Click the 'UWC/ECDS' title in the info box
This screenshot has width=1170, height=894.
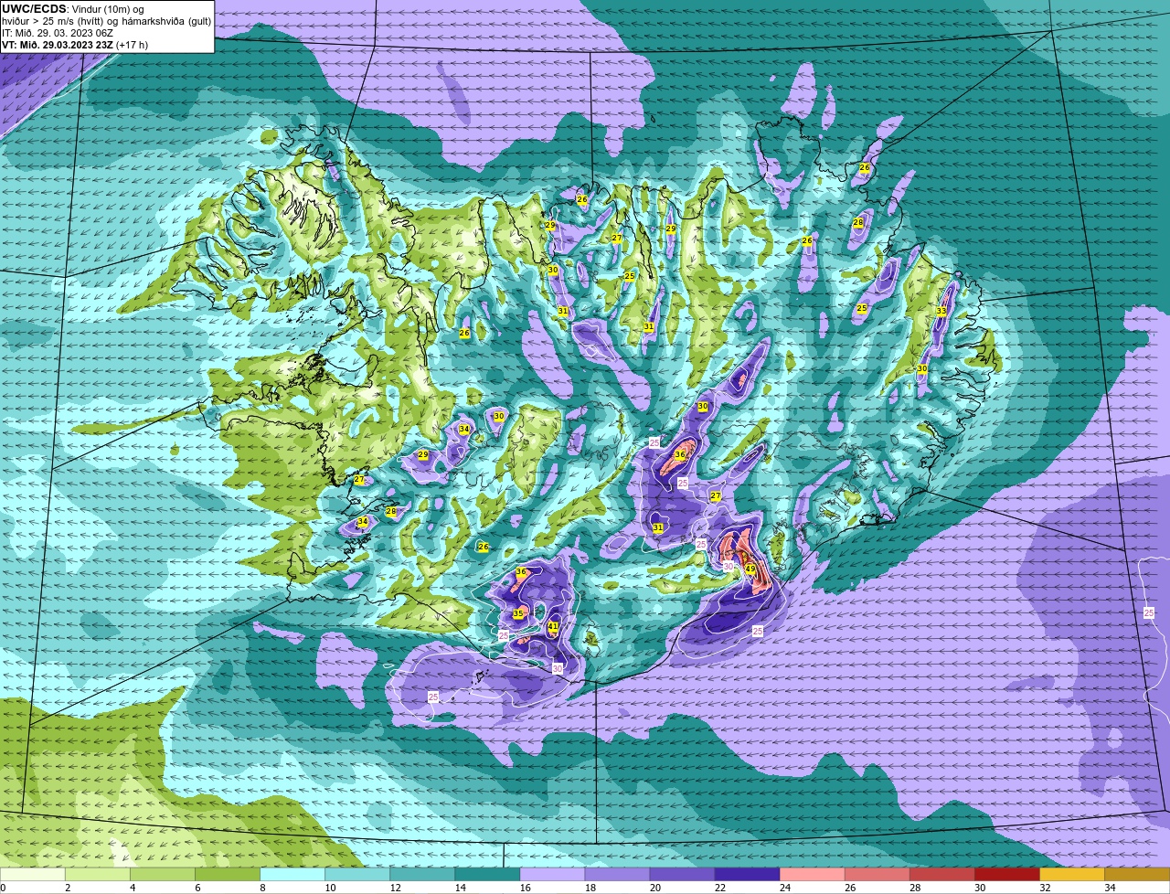[34, 9]
